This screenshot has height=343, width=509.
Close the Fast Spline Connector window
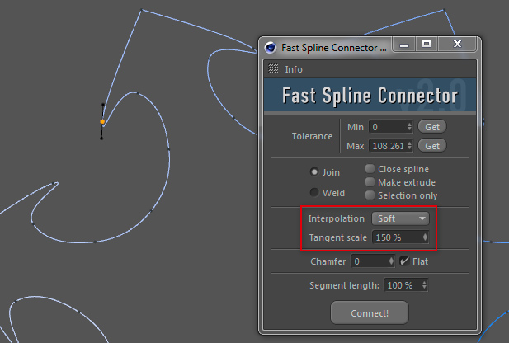click(x=457, y=45)
